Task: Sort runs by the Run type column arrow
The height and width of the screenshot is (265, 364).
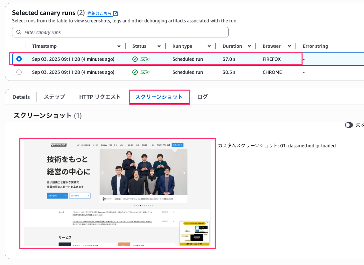Action: (209, 46)
